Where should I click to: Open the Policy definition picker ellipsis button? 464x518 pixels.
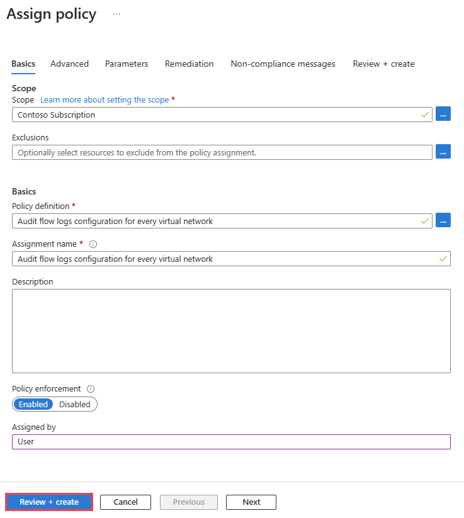[x=443, y=220]
